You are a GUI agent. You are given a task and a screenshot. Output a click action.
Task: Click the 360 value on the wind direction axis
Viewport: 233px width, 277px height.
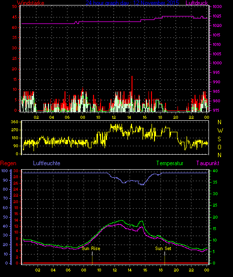click(14, 122)
